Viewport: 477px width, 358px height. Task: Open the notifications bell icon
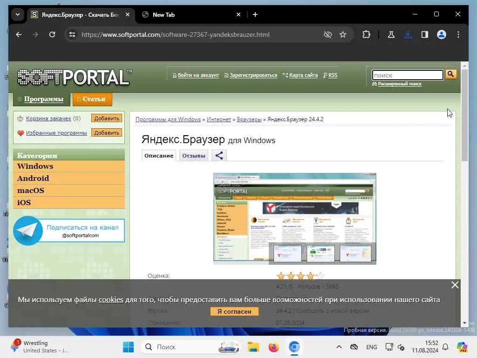445,347
